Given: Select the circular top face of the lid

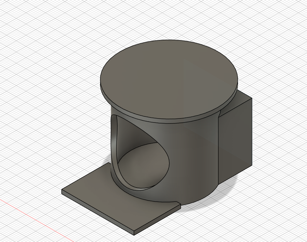Looking at the screenshot, I should (169, 80).
